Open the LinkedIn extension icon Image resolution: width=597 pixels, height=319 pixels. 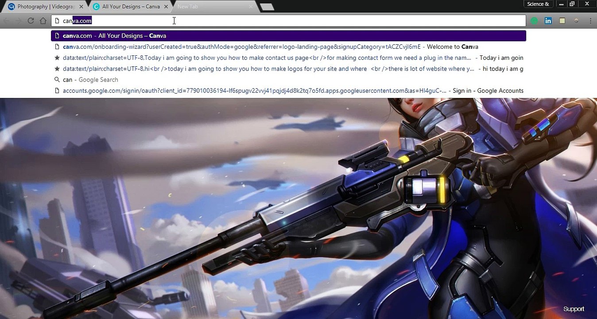click(548, 21)
